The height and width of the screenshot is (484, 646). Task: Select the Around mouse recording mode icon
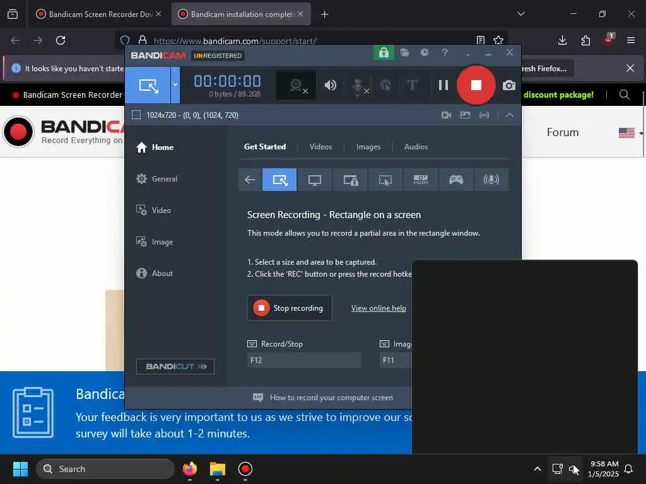385,180
